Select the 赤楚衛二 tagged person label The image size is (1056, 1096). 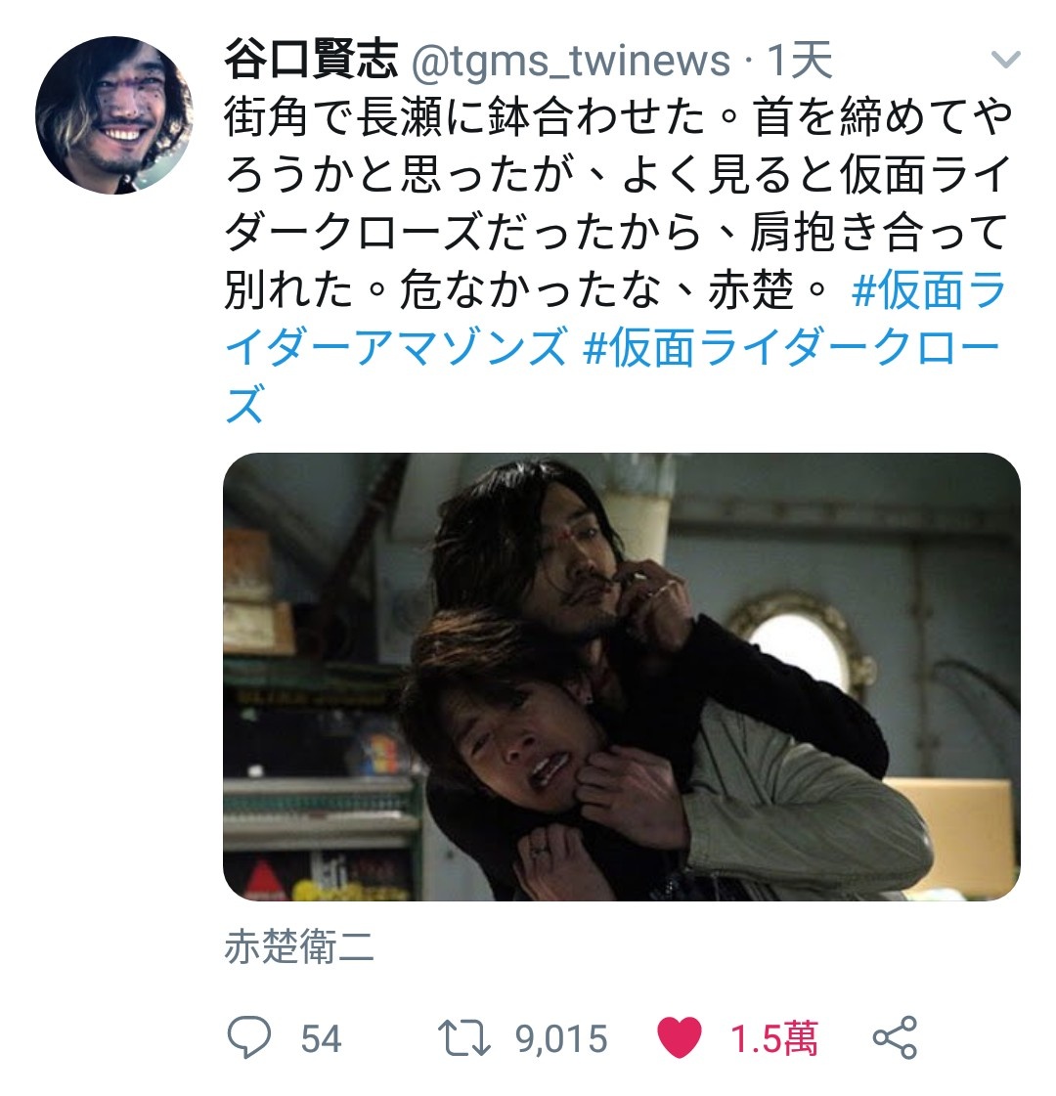coord(299,947)
